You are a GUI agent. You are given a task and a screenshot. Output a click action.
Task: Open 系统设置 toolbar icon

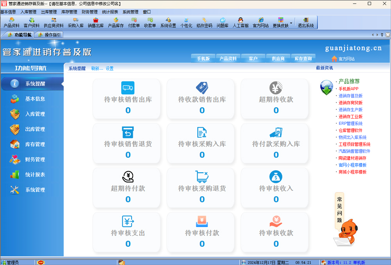(x=168, y=23)
